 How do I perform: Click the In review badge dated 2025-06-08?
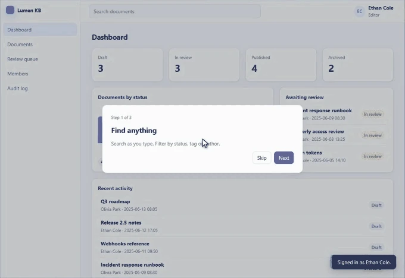(372, 135)
